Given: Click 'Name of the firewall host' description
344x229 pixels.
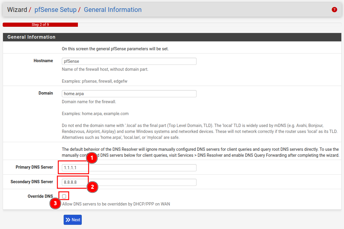Looking at the screenshot, I should tap(105, 69).
